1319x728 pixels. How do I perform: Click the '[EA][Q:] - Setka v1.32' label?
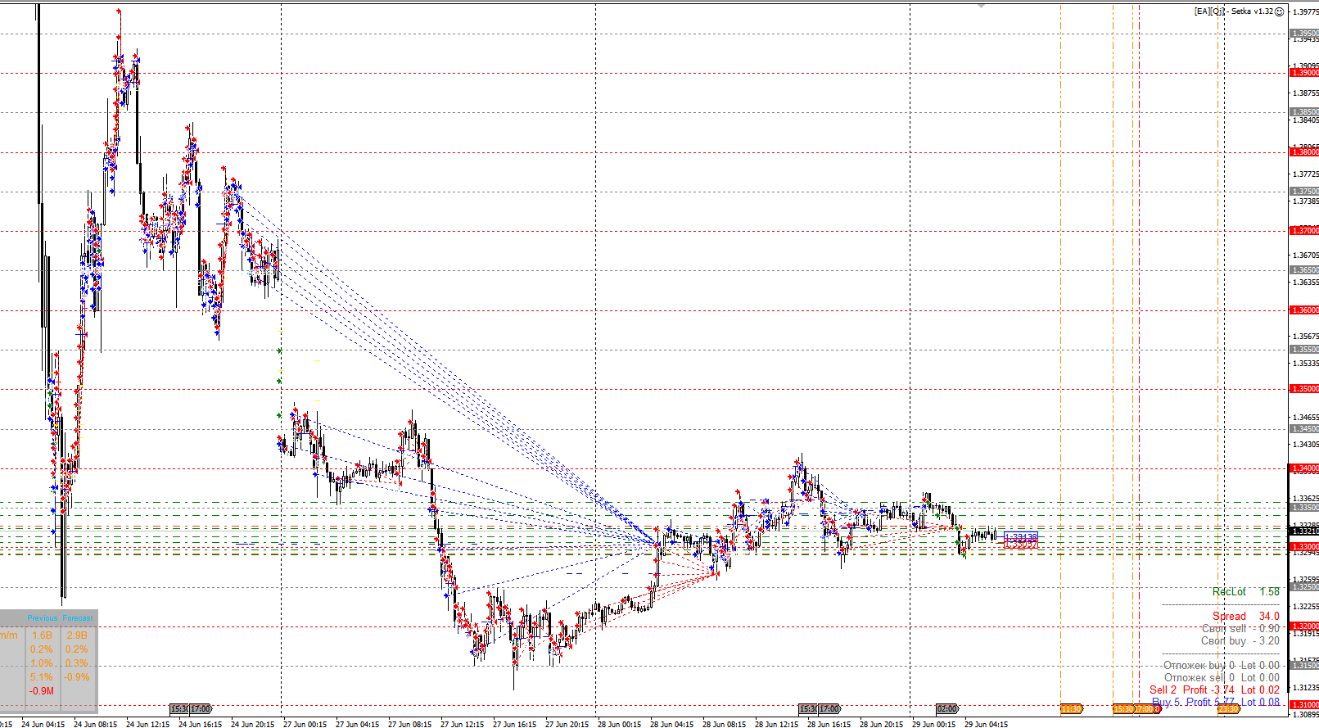(x=1234, y=11)
